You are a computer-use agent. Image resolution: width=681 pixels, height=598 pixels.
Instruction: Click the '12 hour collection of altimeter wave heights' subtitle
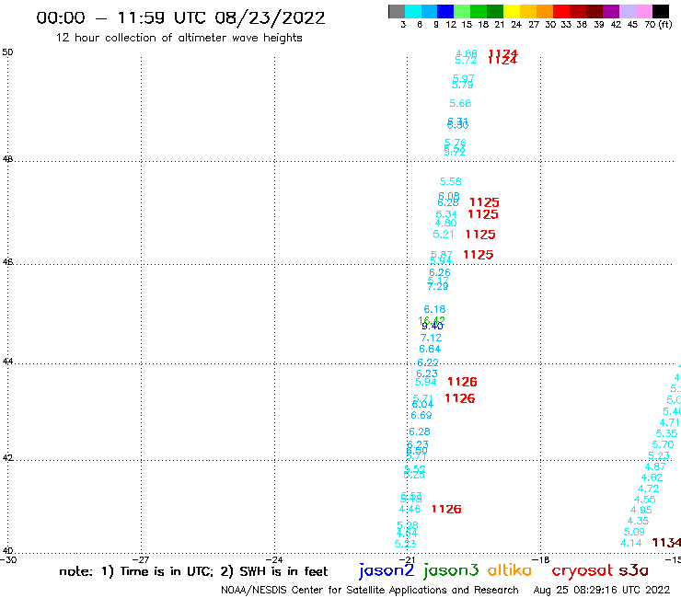coord(179,38)
